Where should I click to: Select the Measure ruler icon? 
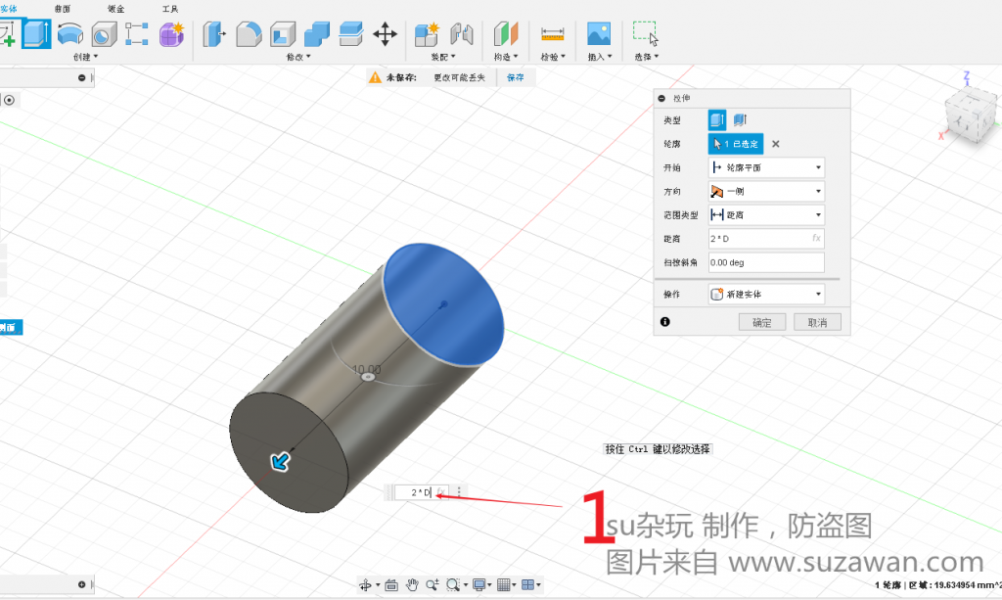552,34
